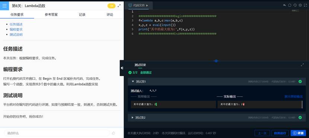This screenshot has height=138, width=309.
Task: Click 测试集1 green pass status icon
Action: coord(300,82)
